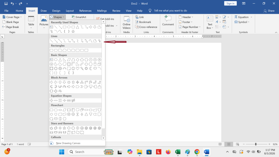Switch to Web Layout view

tap(237, 144)
